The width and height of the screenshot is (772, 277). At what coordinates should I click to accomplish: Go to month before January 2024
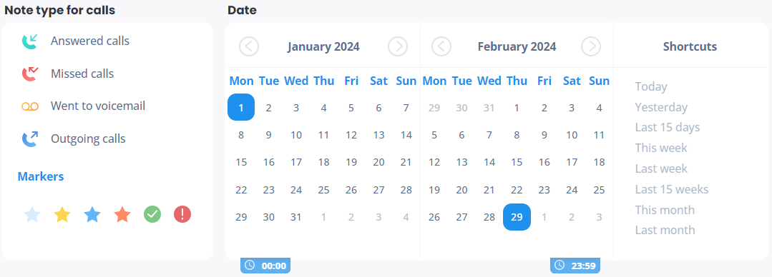[x=249, y=46]
